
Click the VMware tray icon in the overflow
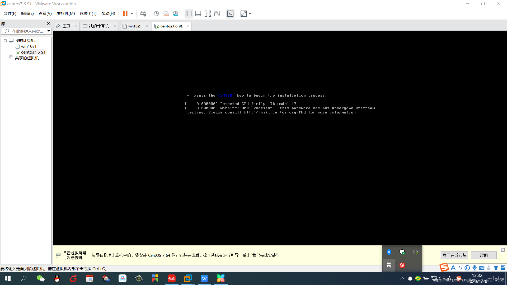(415, 252)
